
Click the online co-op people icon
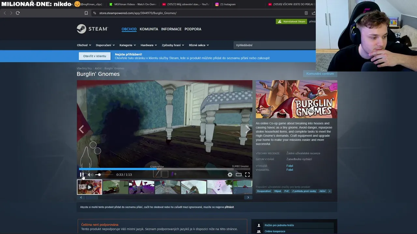point(259,231)
